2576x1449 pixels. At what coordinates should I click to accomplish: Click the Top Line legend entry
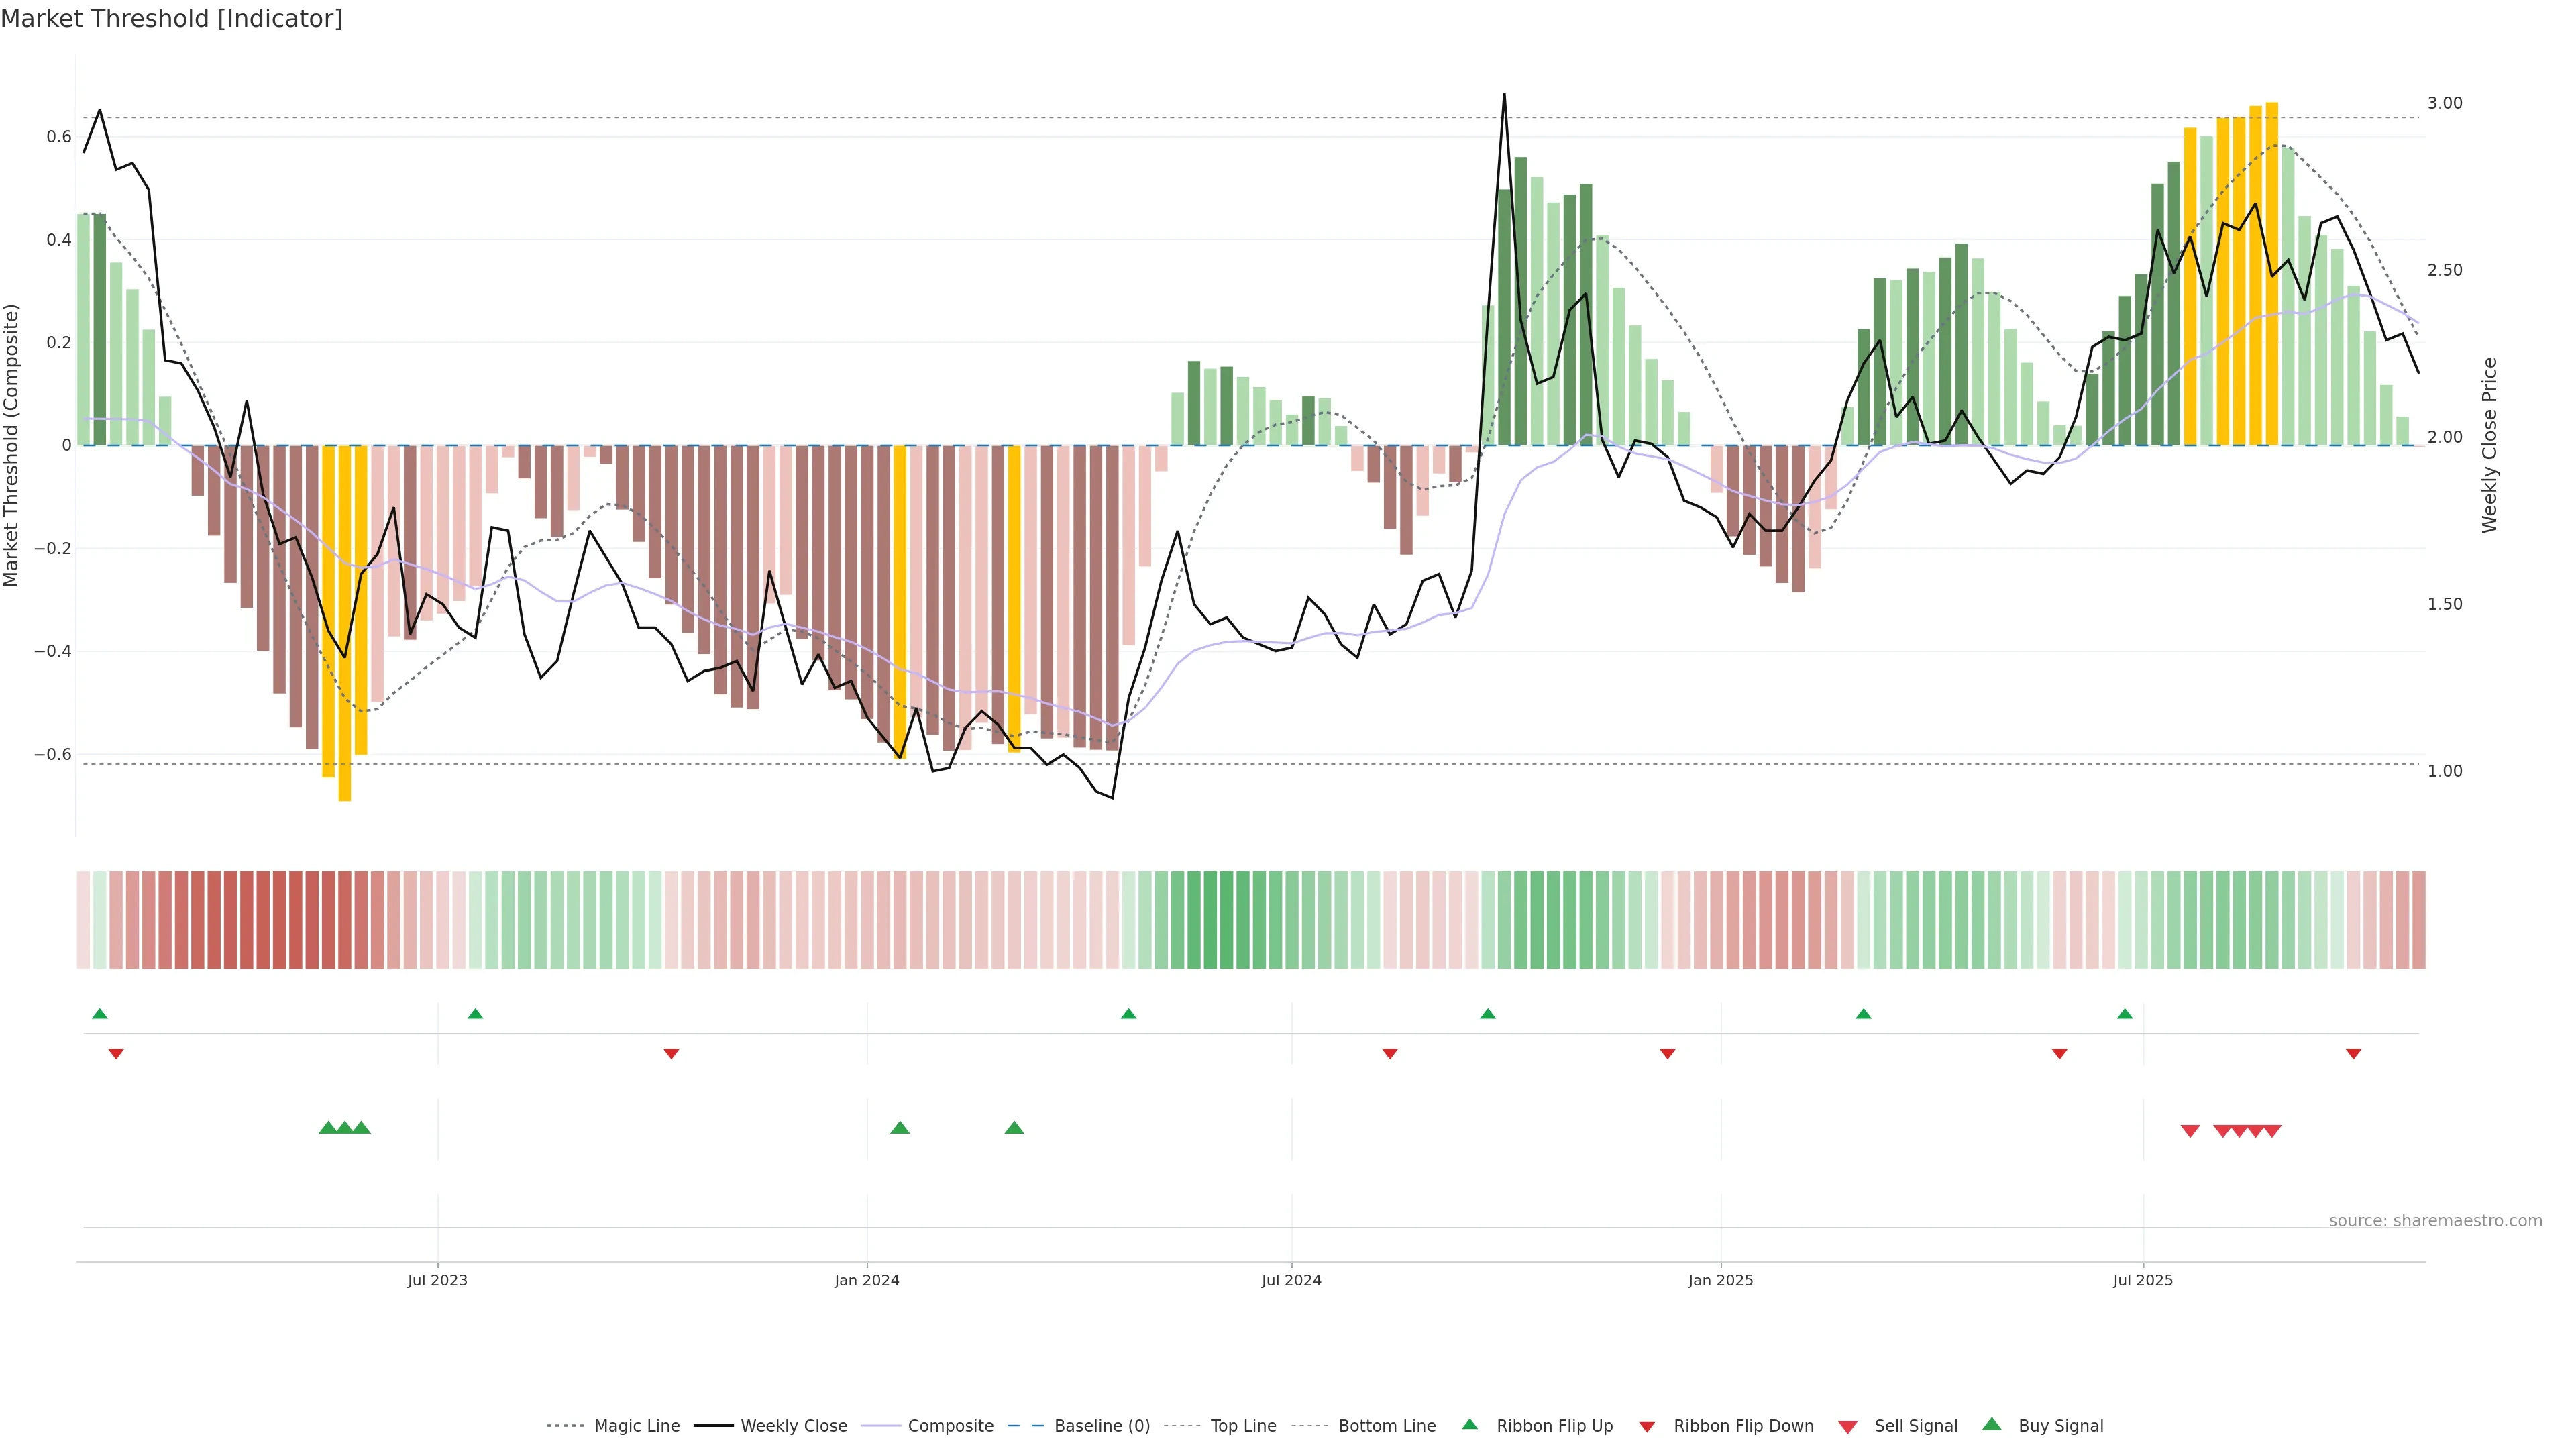click(1243, 1426)
